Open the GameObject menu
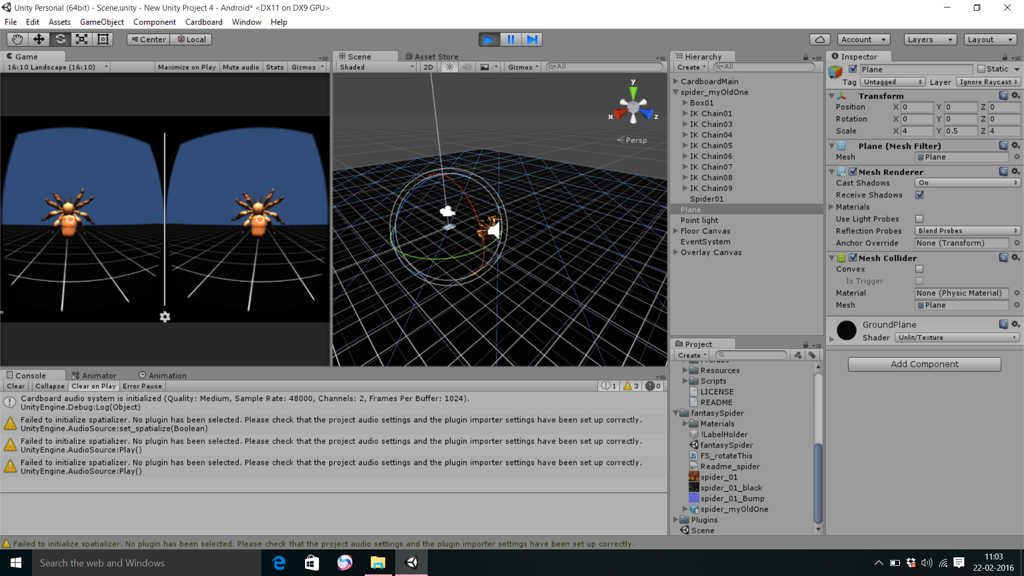Image resolution: width=1024 pixels, height=576 pixels. pyautogui.click(x=101, y=22)
